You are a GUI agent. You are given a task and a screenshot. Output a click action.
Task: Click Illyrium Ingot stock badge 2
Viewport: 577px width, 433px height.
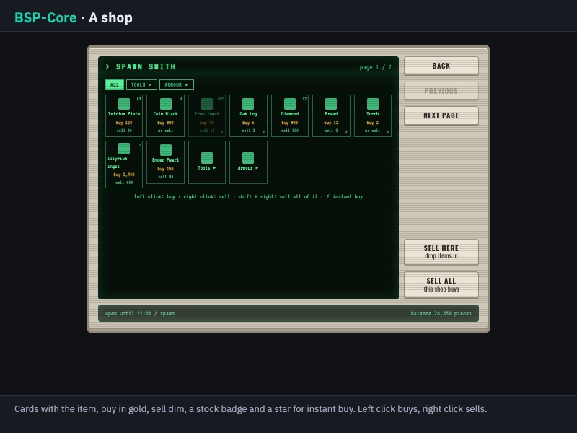[140, 145]
